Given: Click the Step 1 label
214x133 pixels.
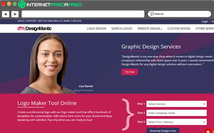Looking at the screenshot, I should (x=141, y=104).
